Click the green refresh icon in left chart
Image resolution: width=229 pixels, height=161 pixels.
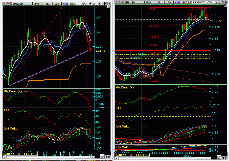(102, 156)
